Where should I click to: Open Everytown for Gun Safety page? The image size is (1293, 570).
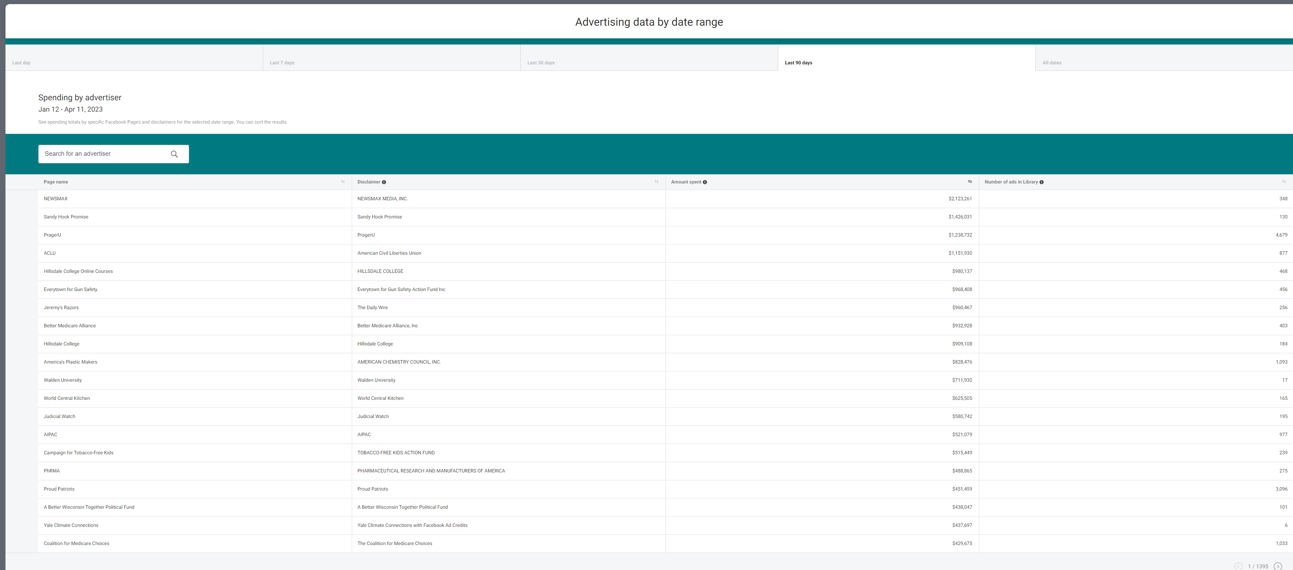(70, 290)
